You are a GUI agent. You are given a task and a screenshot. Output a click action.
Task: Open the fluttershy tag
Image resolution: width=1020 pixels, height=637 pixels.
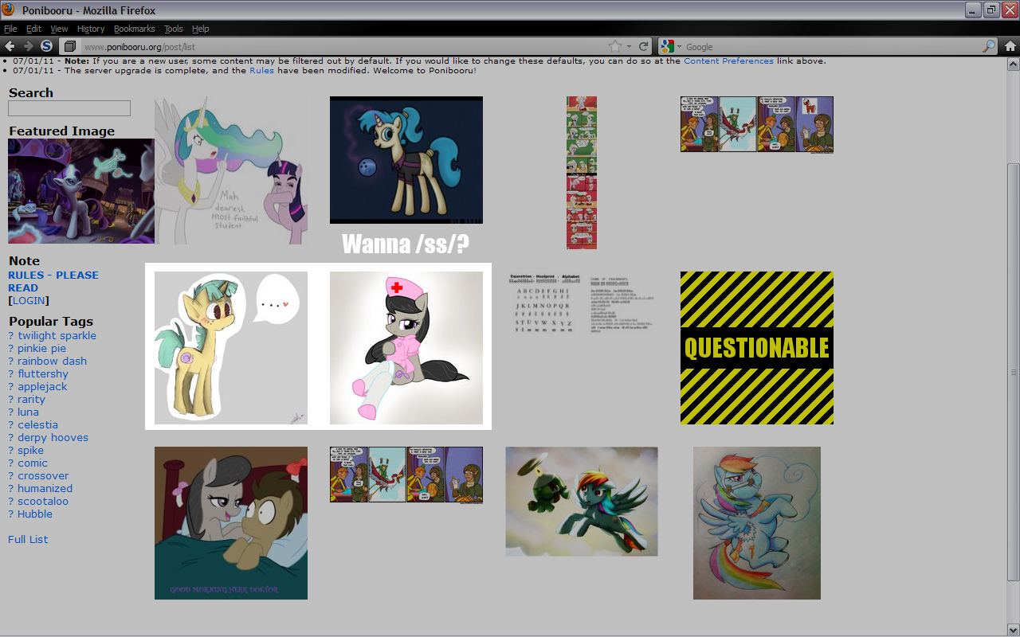tap(43, 373)
